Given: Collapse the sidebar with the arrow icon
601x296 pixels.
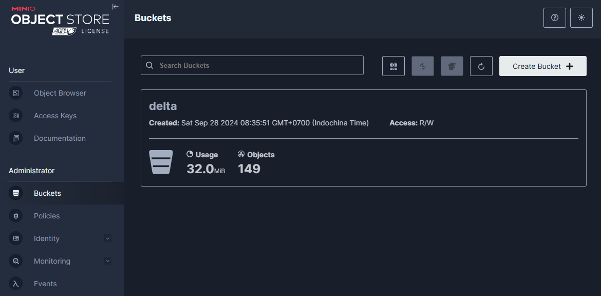Looking at the screenshot, I should (116, 7).
